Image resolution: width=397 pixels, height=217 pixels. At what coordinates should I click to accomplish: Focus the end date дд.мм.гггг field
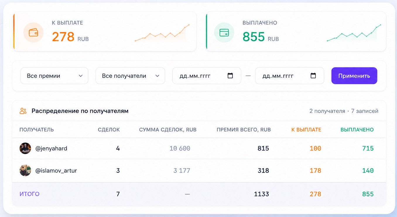click(290, 76)
